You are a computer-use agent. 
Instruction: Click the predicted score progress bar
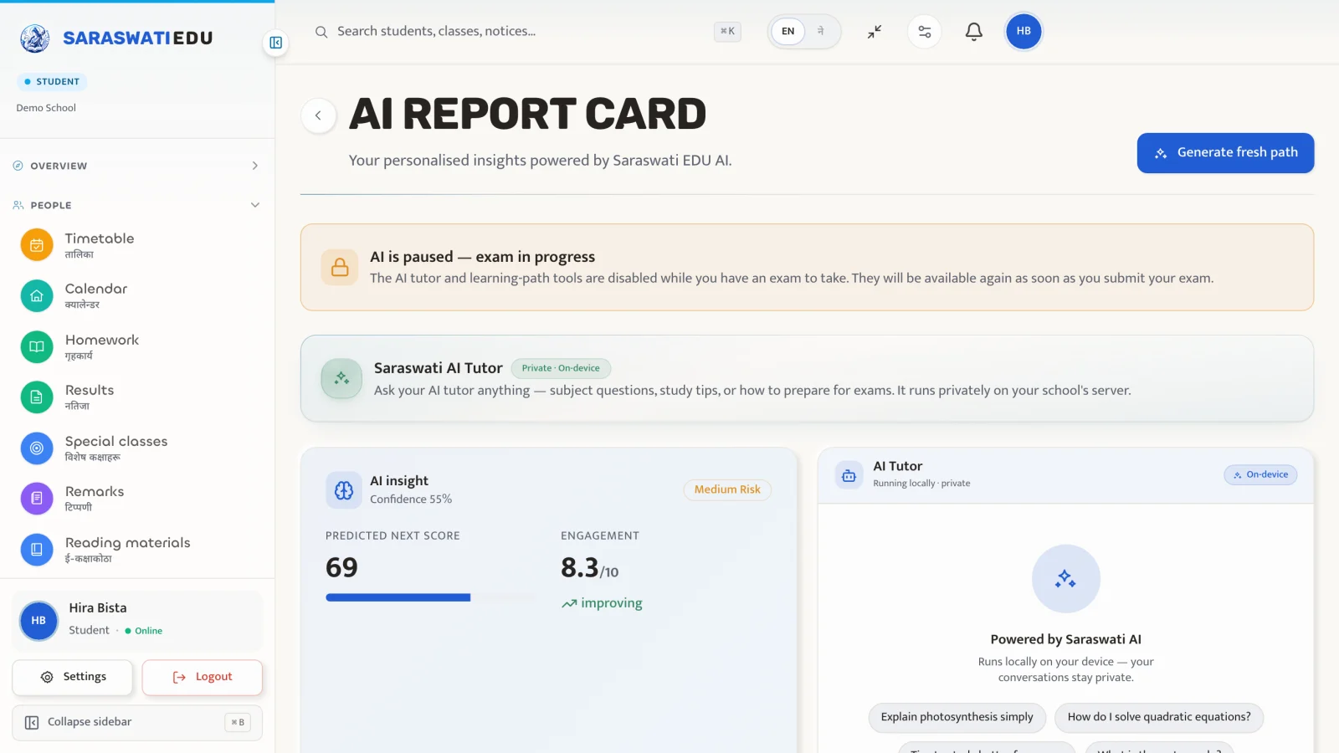430,597
